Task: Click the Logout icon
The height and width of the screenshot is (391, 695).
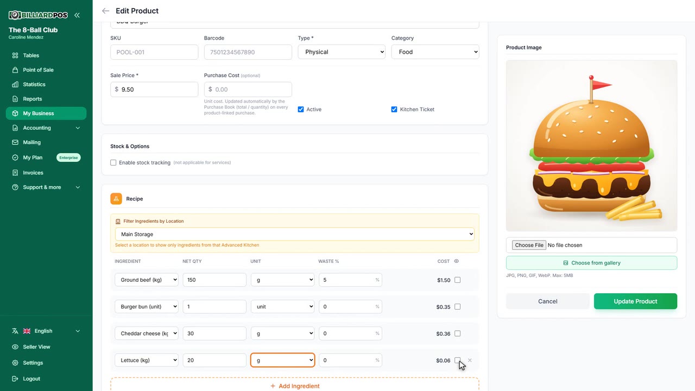Action: click(15, 379)
